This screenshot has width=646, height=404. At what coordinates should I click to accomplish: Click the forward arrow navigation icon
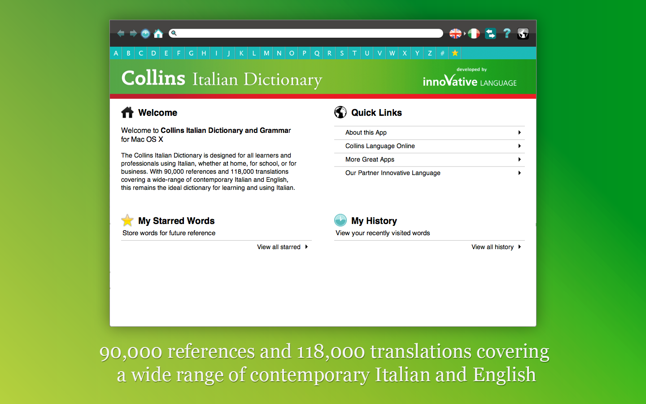[x=133, y=33]
